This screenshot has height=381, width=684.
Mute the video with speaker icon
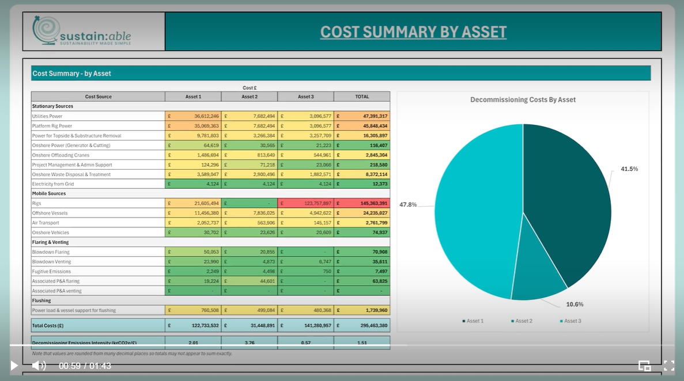coord(39,365)
